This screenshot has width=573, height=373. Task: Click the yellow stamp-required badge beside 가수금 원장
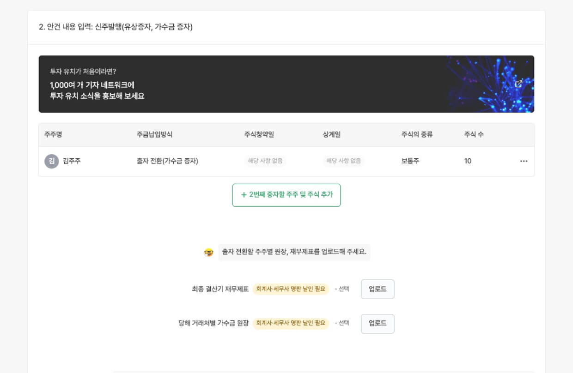tap(291, 324)
